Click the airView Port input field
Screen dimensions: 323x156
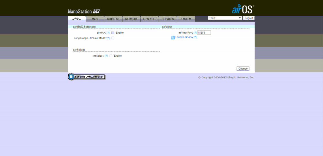(204, 33)
